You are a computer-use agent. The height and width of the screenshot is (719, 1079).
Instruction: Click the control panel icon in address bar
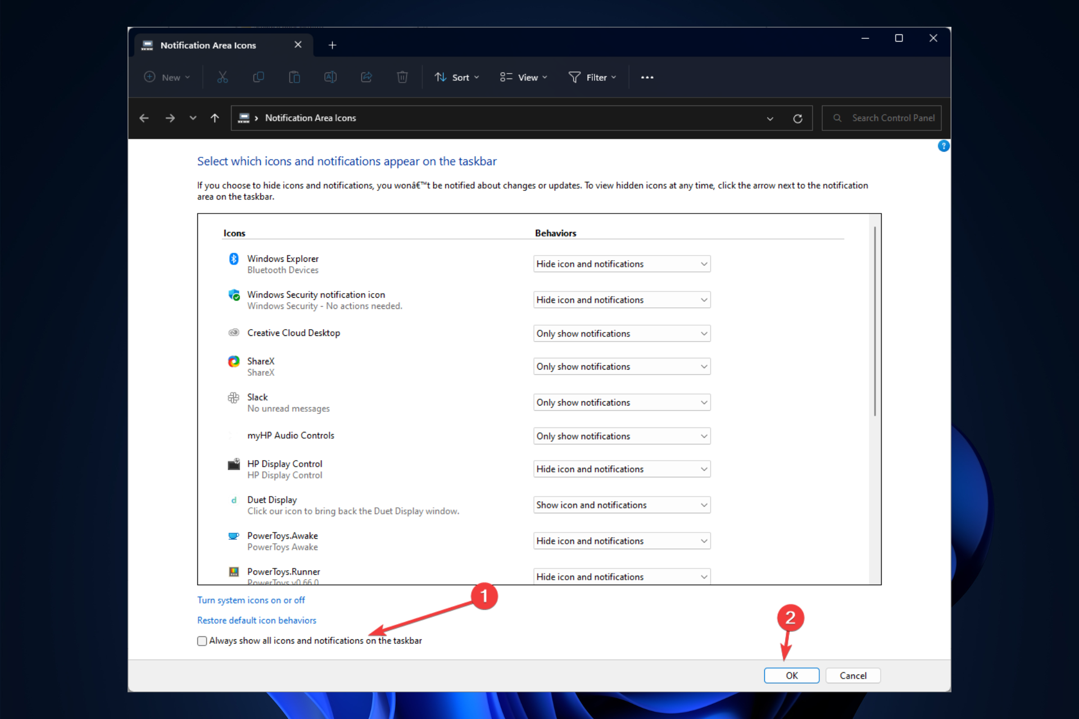coord(243,118)
